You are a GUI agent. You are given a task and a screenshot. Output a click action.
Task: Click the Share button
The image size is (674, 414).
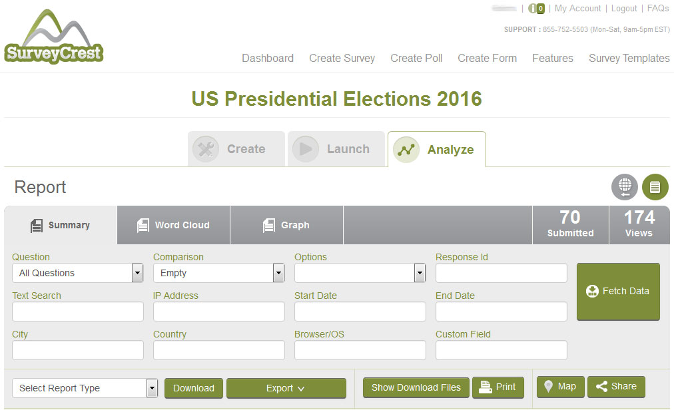point(616,387)
